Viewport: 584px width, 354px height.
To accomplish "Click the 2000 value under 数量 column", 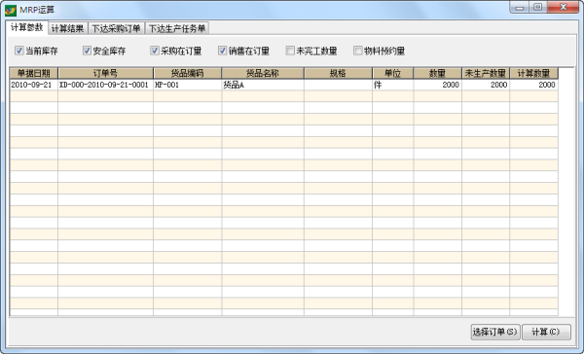I will tap(437, 85).
